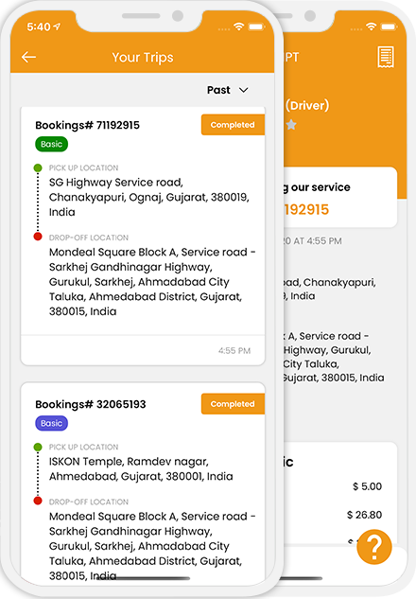Click Completed badge on booking 32065193
The width and height of the screenshot is (416, 599).
click(233, 404)
